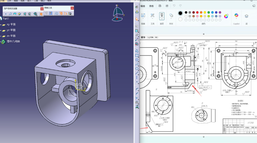Image resolution: width=257 pixels, height=143 pixels.
Task: Select the Corner fillet tool in CATIA
Action: pyautogui.click(x=137, y=89)
